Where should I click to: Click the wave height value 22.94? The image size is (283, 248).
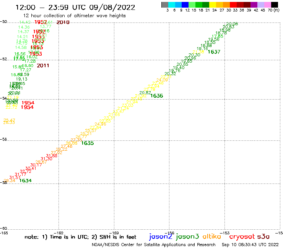click(x=154, y=86)
